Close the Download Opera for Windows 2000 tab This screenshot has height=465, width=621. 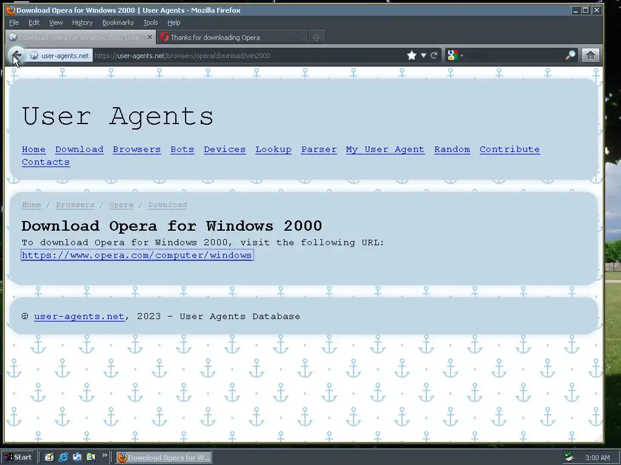pyautogui.click(x=149, y=37)
